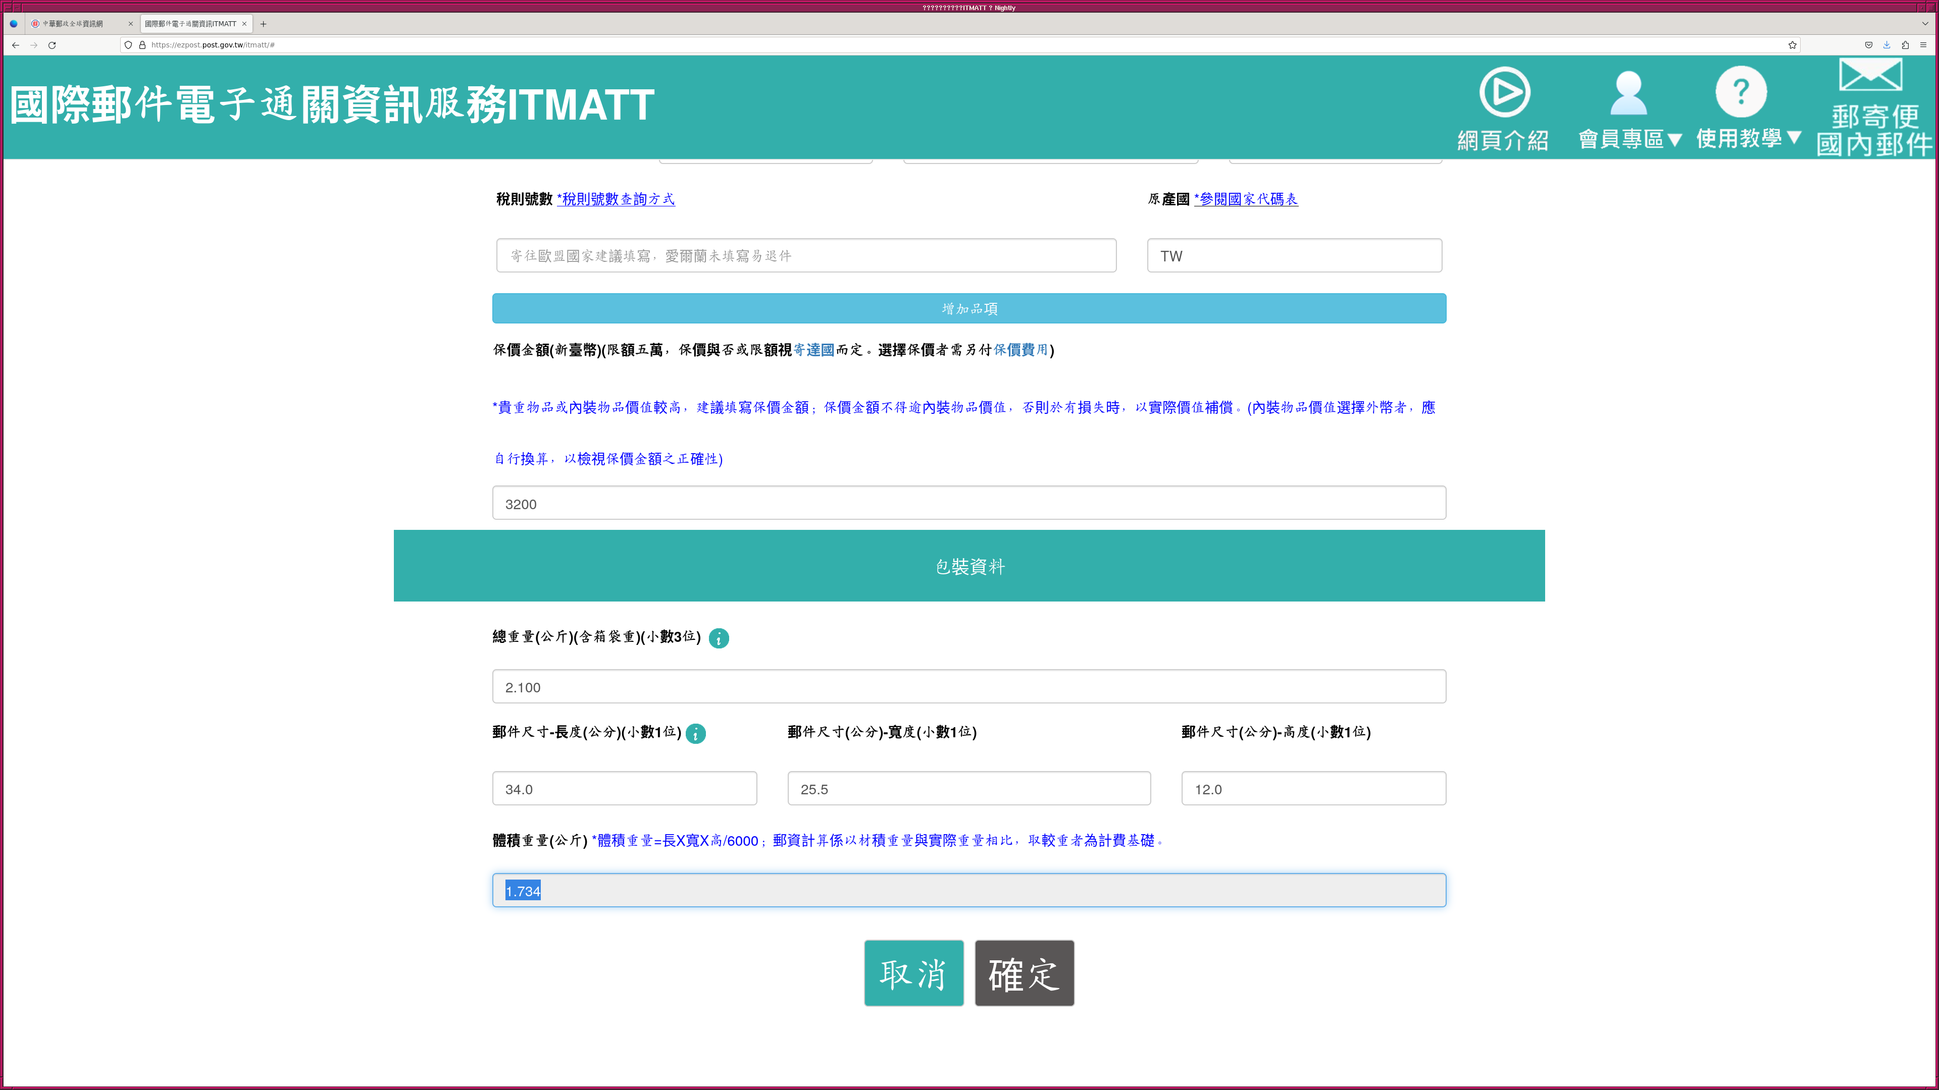Screen dimensions: 1939x1090
Task: Bookmark this page with the star icon
Action: pyautogui.click(x=1792, y=45)
